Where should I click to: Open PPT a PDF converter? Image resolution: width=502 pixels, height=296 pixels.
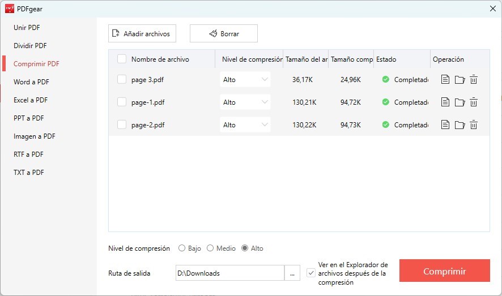click(x=28, y=118)
